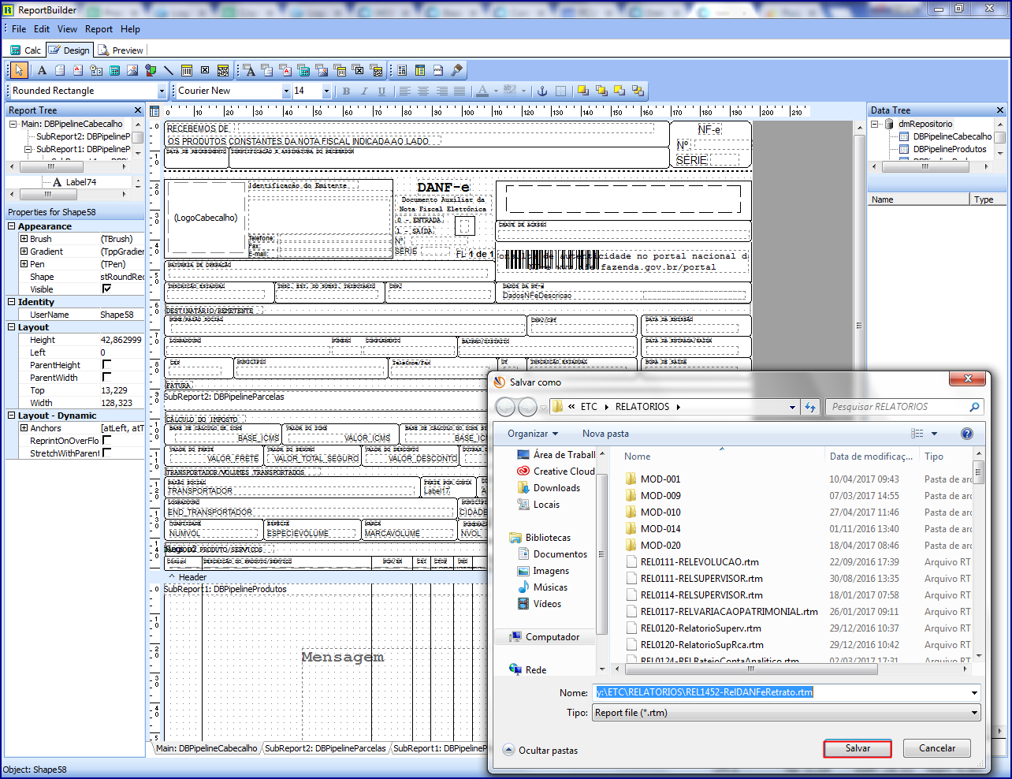Switch to the Calc tab
The width and height of the screenshot is (1012, 779).
26,50
